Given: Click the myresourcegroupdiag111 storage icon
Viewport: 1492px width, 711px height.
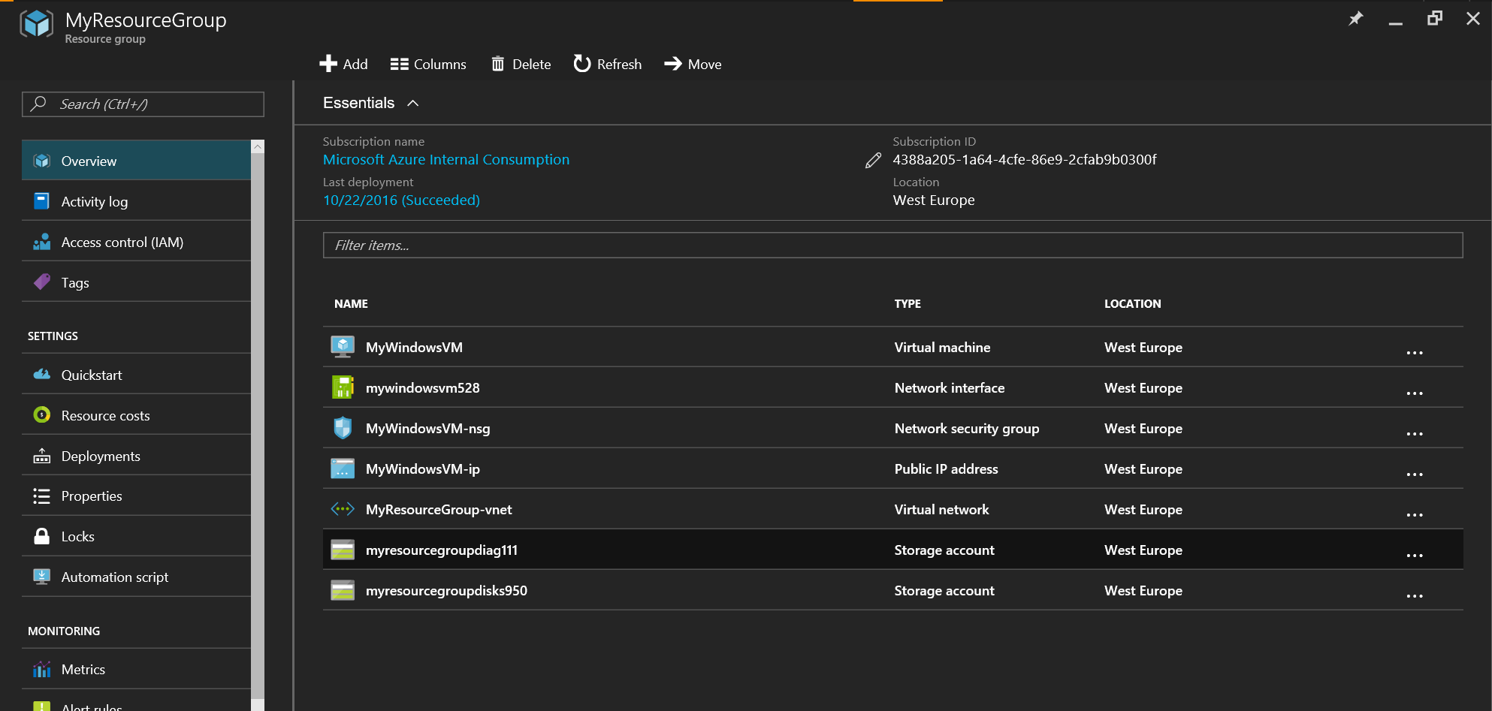Looking at the screenshot, I should 343,550.
